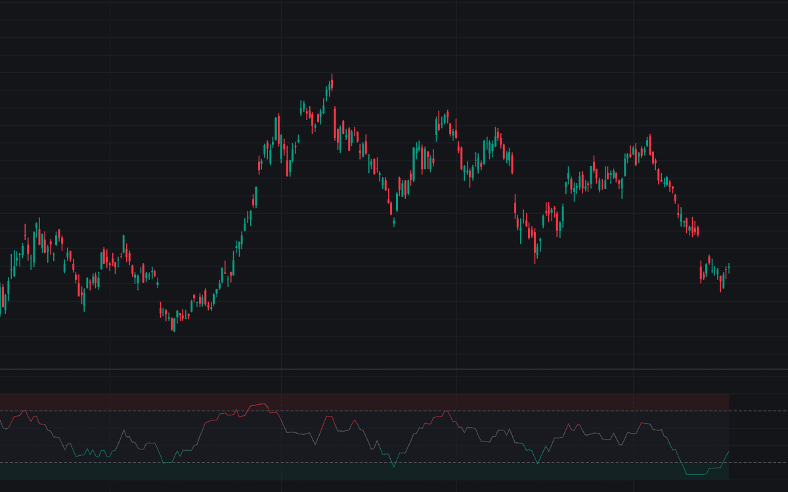
Task: Select the rightmost candlestick on the price chart
Action: tap(729, 268)
